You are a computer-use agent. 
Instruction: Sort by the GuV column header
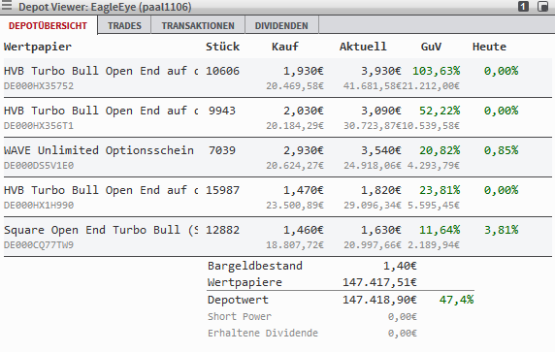click(x=431, y=47)
